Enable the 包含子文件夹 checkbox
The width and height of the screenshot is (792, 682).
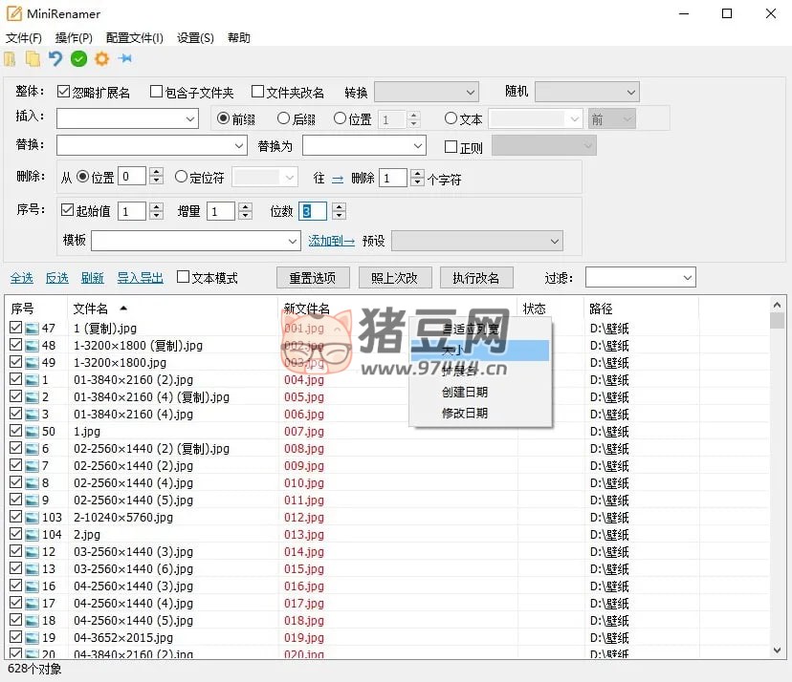pos(156,93)
